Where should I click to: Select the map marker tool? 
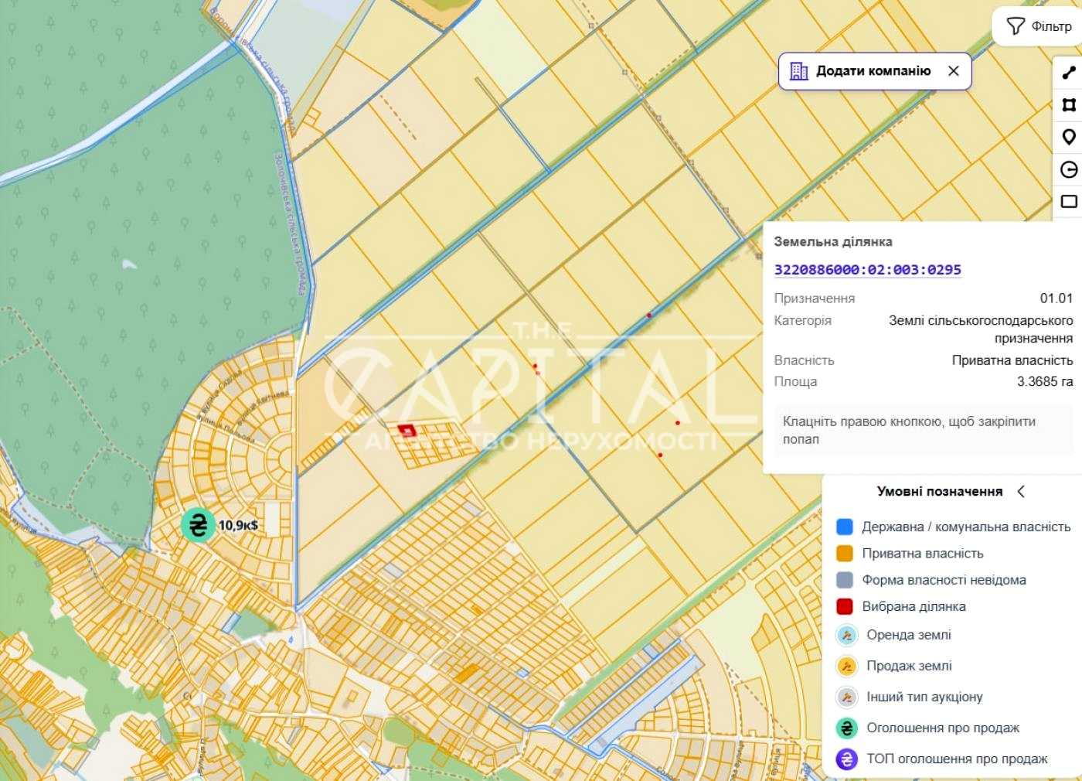tap(1069, 138)
